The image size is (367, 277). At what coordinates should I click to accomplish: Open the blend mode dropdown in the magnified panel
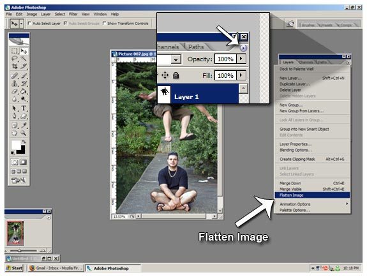coord(176,59)
